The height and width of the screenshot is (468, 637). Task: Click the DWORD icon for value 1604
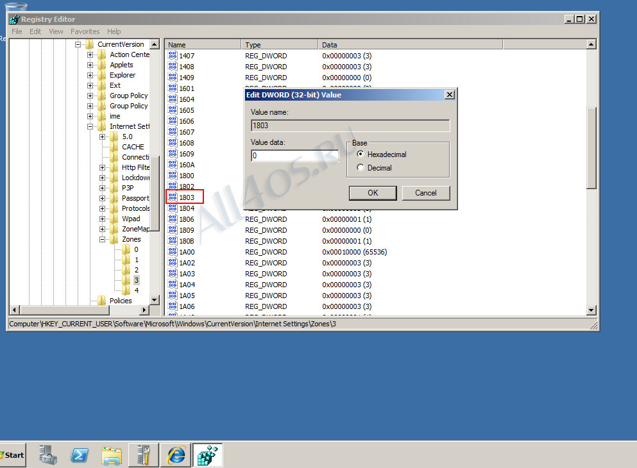[173, 99]
